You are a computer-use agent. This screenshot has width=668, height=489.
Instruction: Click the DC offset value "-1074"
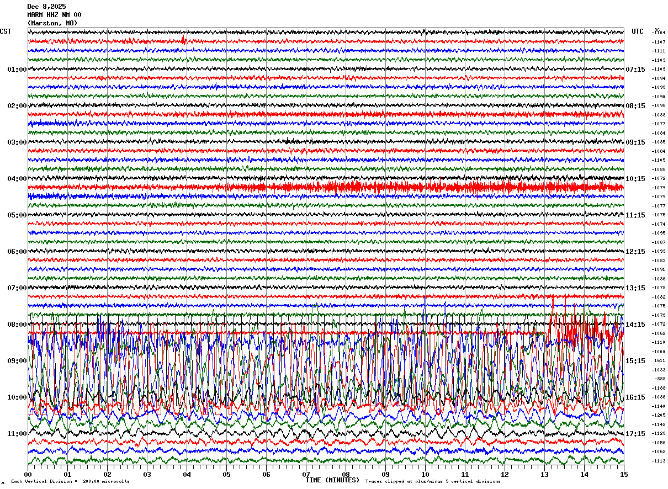click(x=659, y=224)
